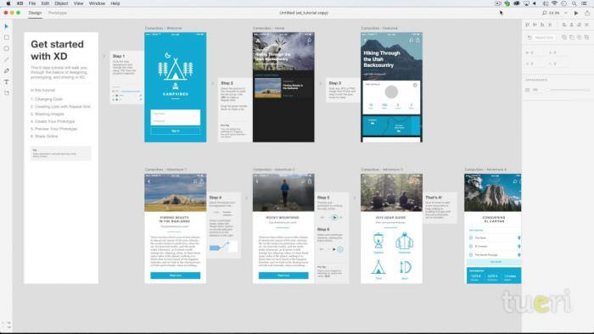The image size is (594, 334).
Task: Adjust the opacity slider in Appearance
Action: 569,90
